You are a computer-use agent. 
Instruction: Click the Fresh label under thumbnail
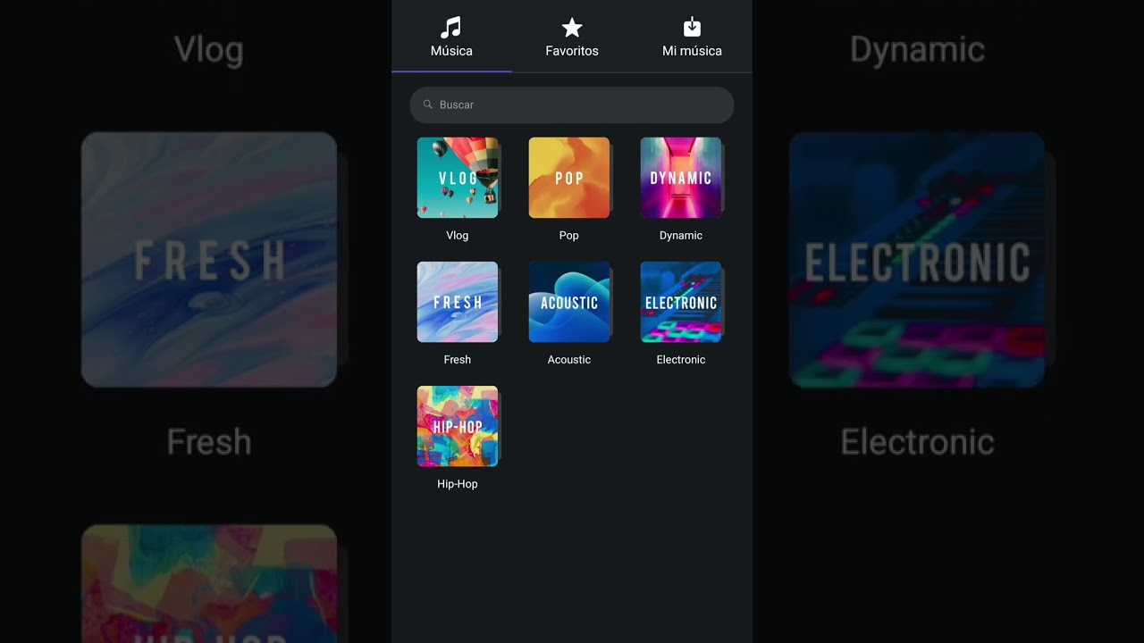click(458, 360)
